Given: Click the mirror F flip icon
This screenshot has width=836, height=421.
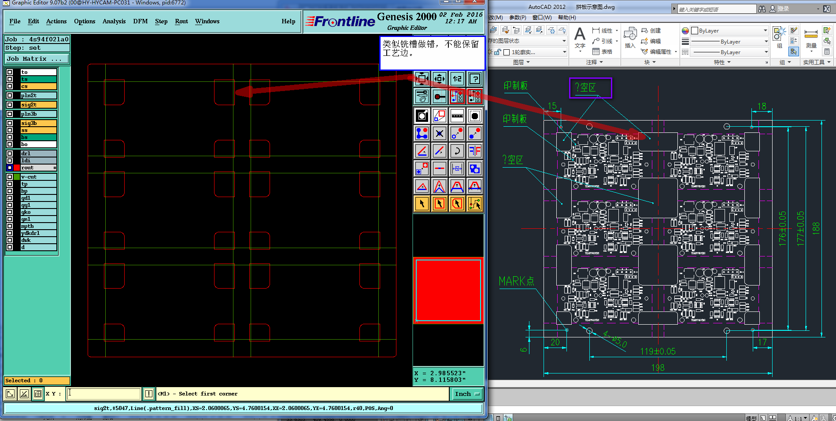Looking at the screenshot, I should pos(475,151).
